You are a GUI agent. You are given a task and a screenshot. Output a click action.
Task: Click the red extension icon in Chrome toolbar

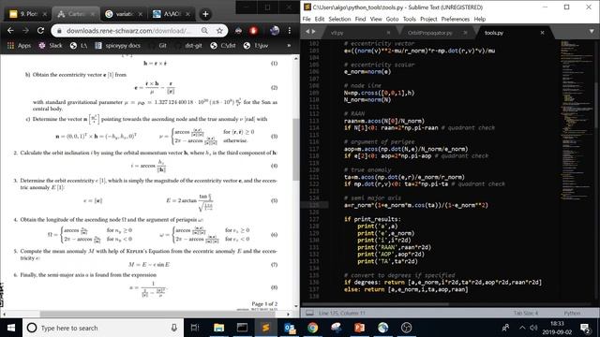click(253, 31)
